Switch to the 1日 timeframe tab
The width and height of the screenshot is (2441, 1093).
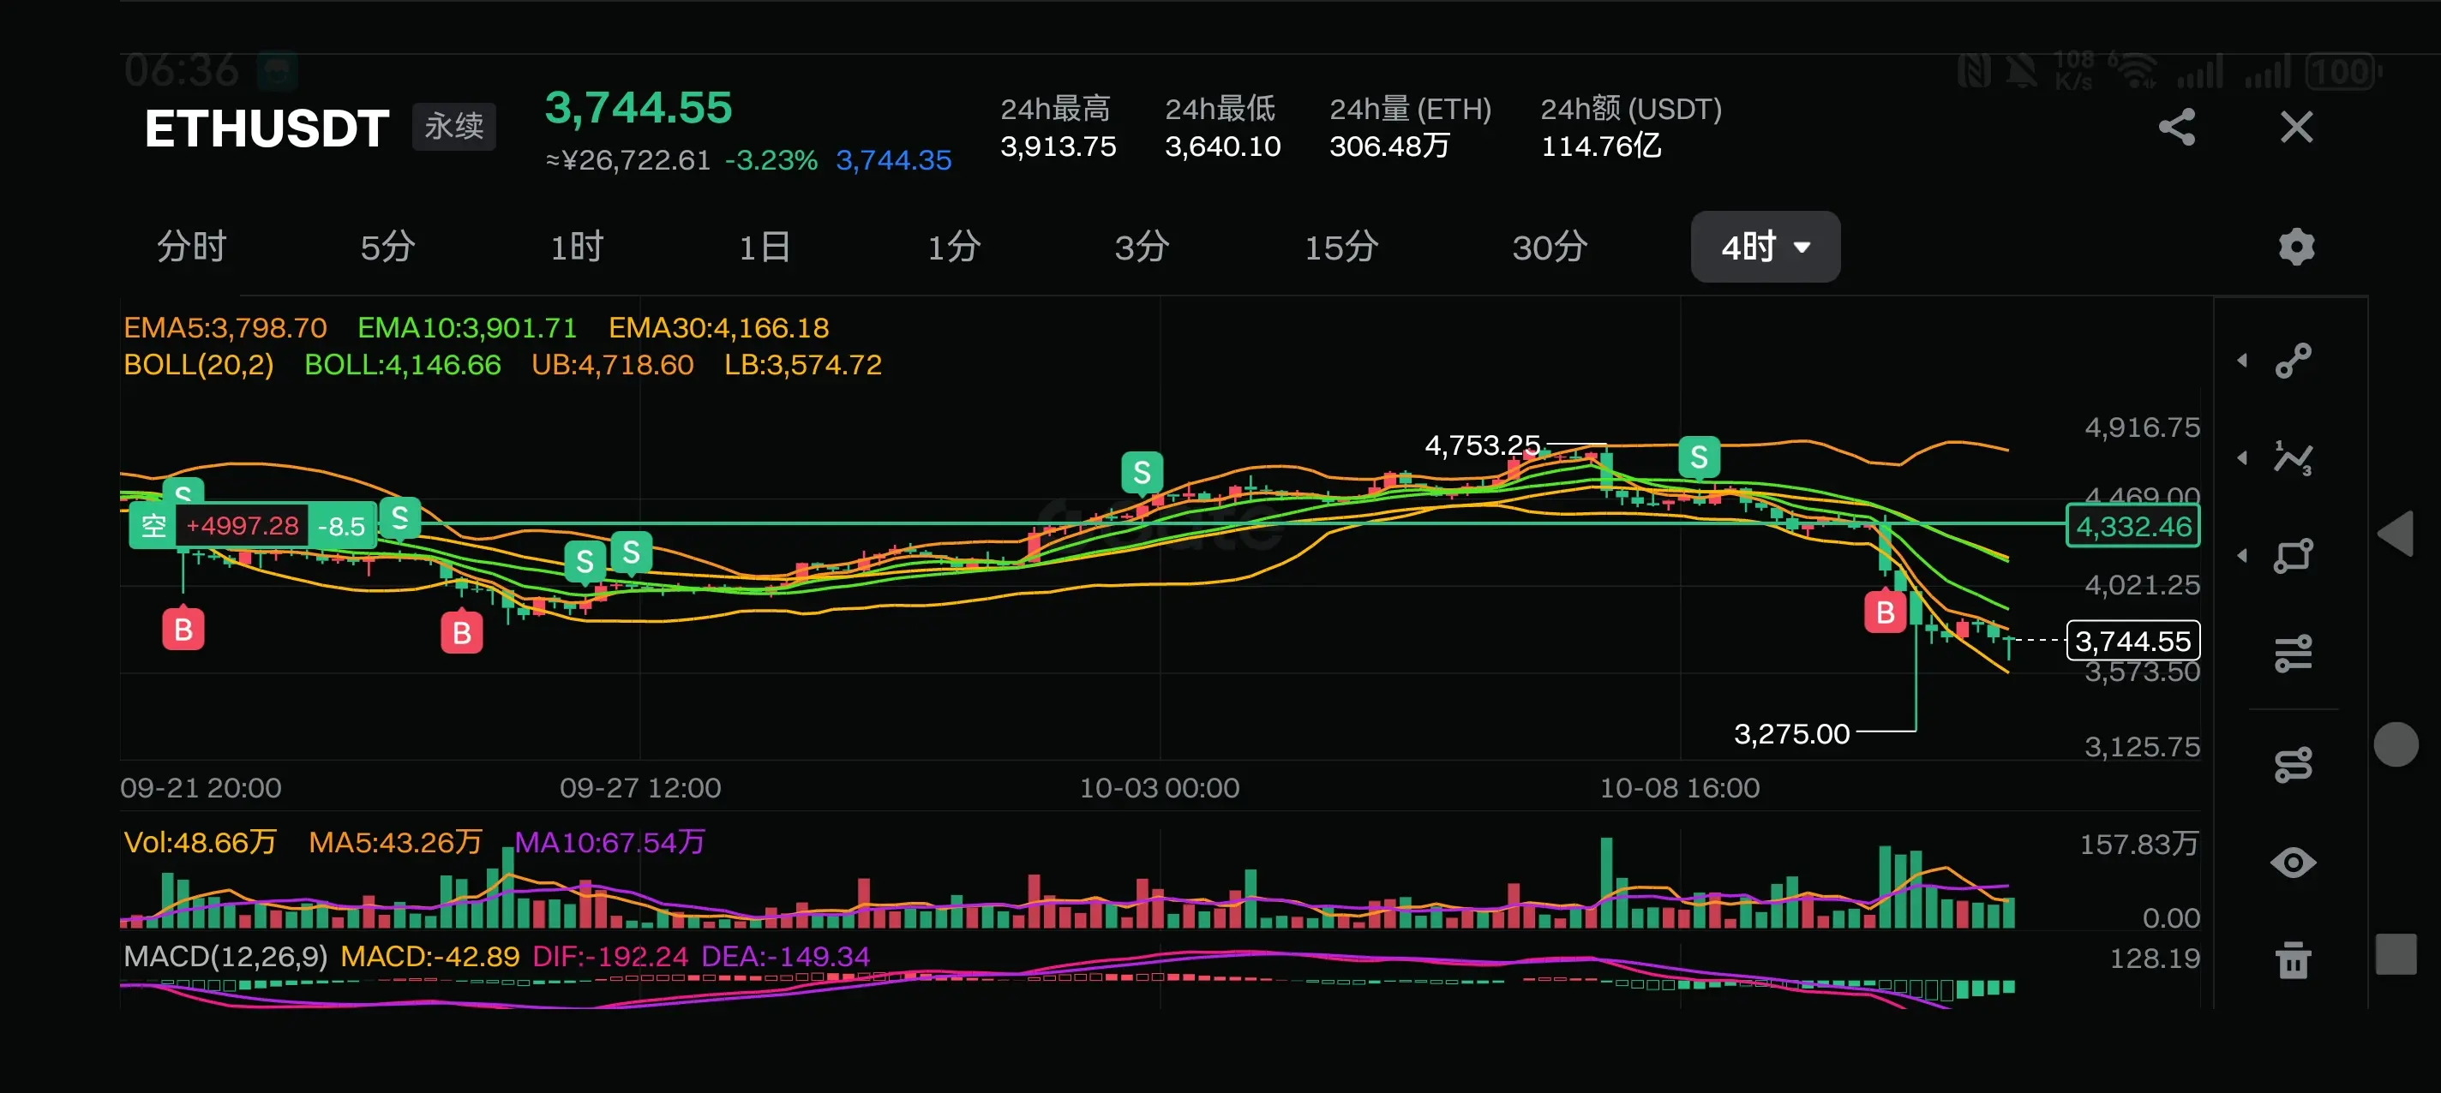pos(764,248)
